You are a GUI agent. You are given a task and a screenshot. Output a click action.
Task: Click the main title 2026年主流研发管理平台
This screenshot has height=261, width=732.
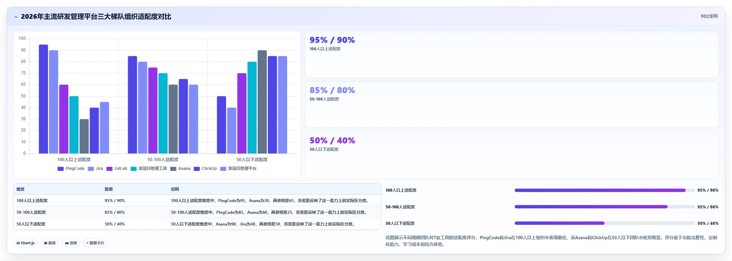[x=96, y=16]
